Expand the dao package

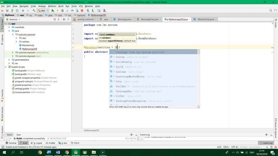point(17,38)
